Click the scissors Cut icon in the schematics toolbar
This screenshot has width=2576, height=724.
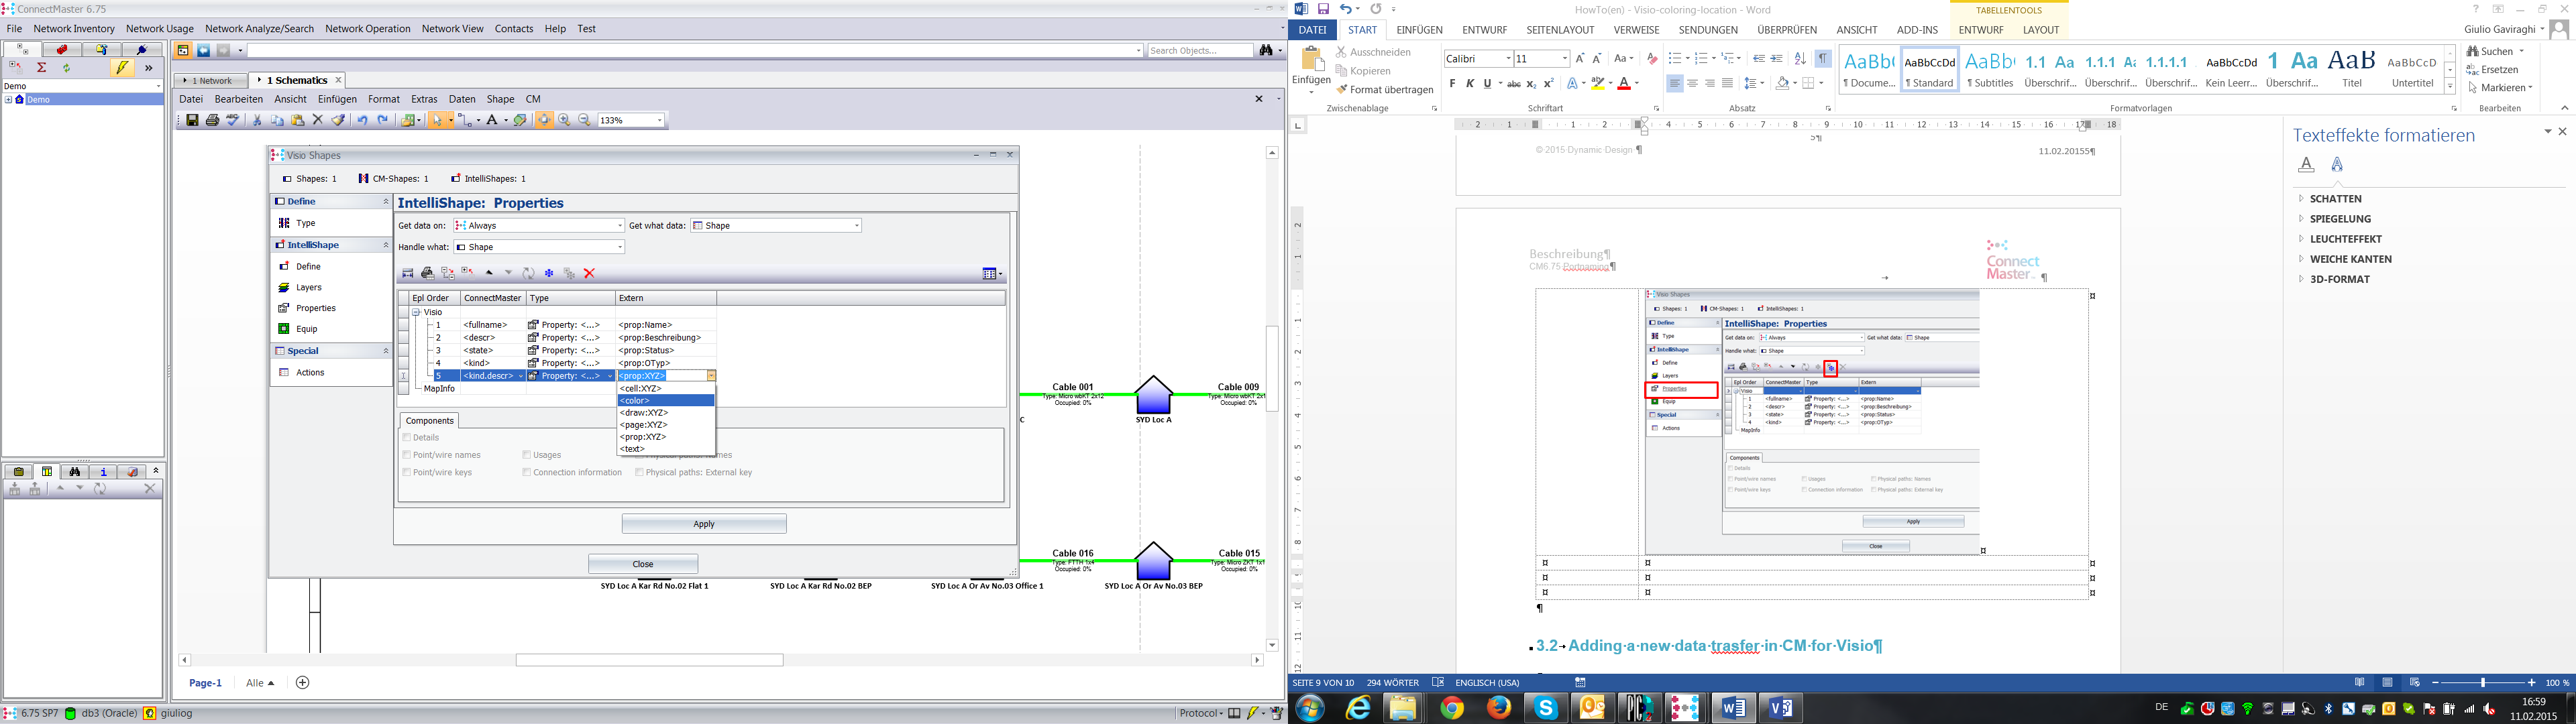(257, 120)
